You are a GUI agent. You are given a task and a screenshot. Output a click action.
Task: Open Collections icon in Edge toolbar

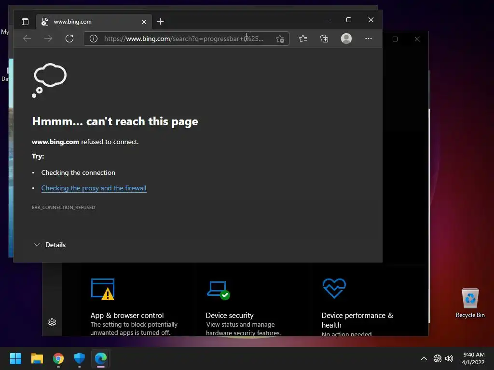[x=324, y=39]
